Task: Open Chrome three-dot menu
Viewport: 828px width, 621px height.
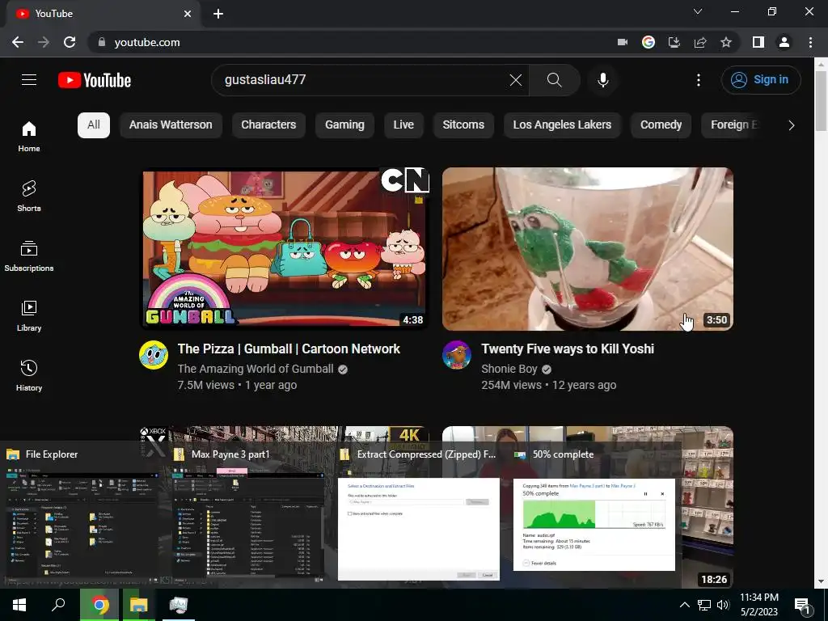Action: (x=810, y=42)
